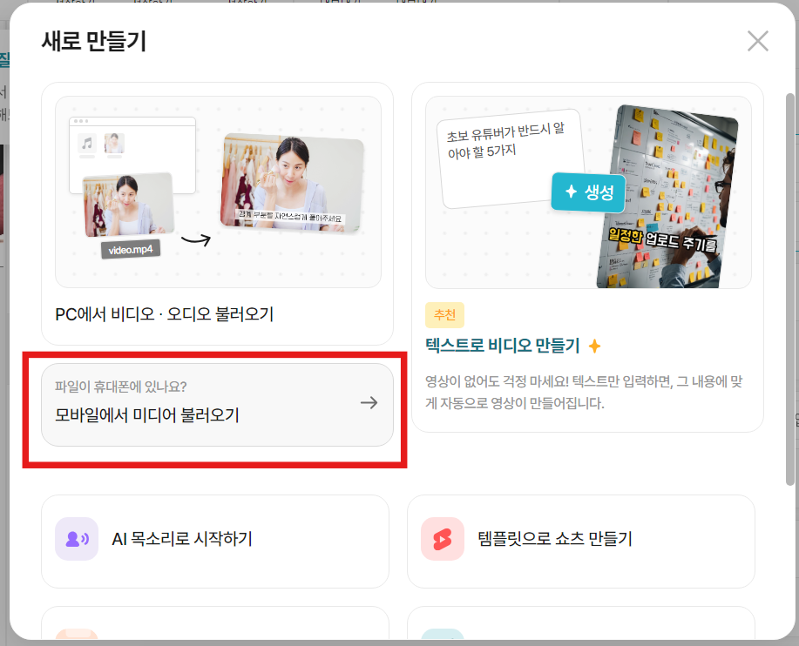
Task: Click the 새로 만들기 dialog title
Action: pos(94,41)
